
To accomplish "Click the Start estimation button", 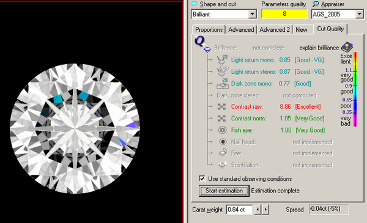I will click(x=224, y=191).
